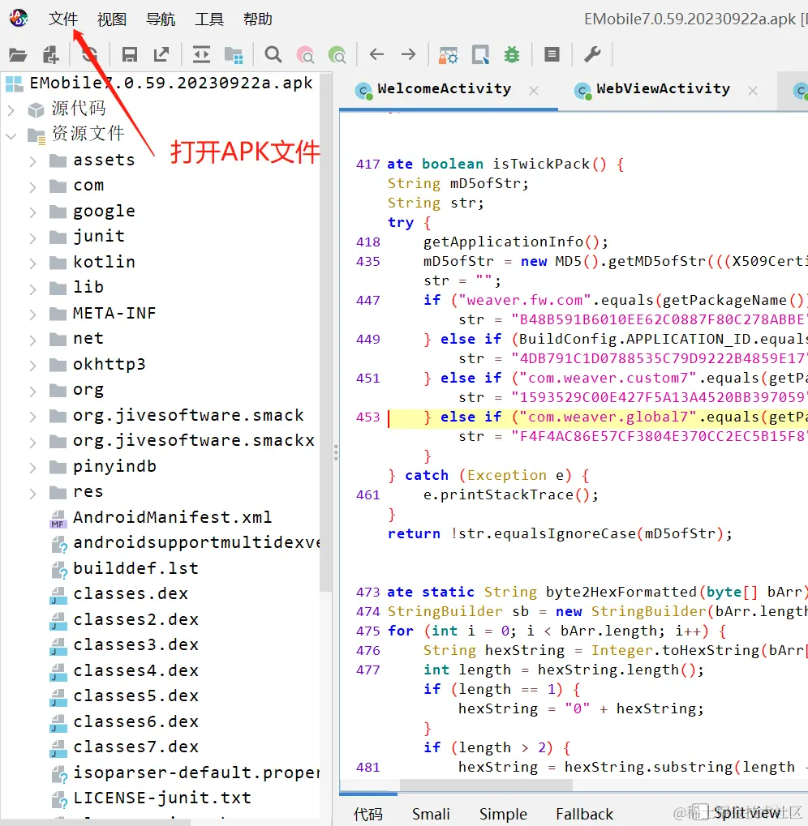Close the WebViewActivity tab
Viewport: 808px width, 826px height.
click(753, 91)
